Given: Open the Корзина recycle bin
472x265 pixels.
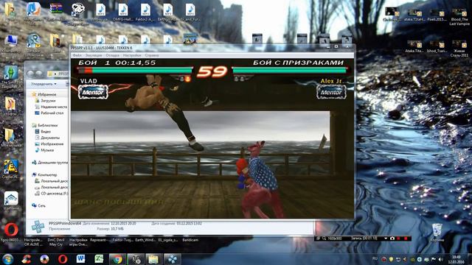Looking at the screenshot, I should tap(437, 233).
